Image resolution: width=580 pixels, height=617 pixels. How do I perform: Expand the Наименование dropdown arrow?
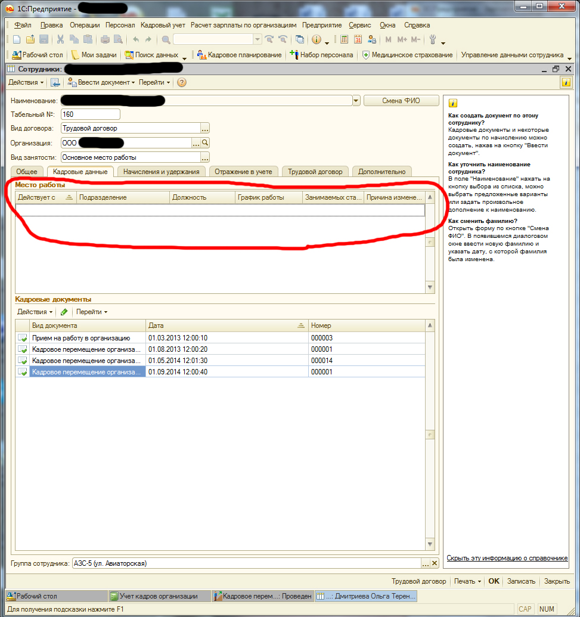pos(356,101)
